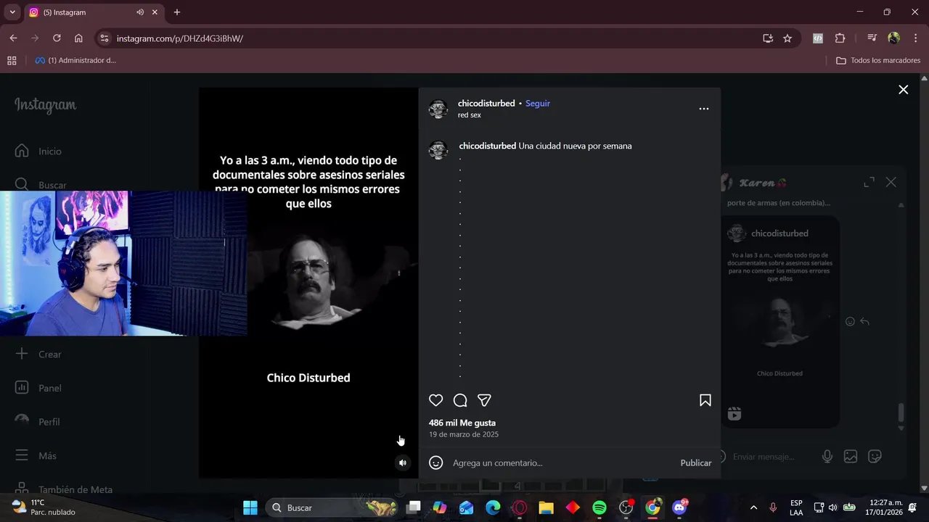Open Discord from the taskbar
929x522 pixels.
(680, 507)
